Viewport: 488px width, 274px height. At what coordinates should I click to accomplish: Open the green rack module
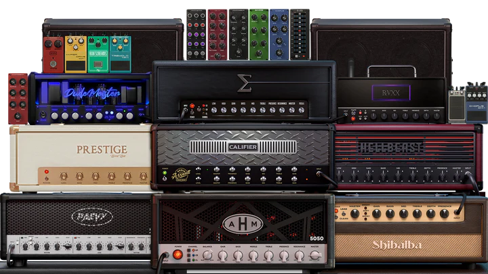pos(259,35)
